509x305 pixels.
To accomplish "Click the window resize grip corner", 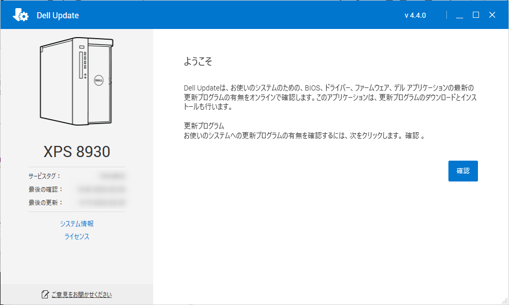I will [x=505, y=301].
